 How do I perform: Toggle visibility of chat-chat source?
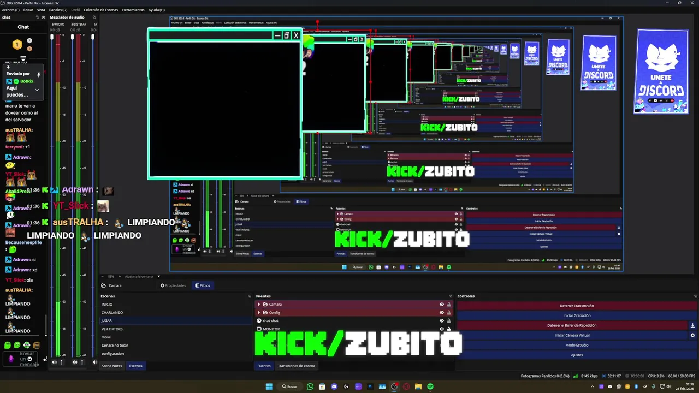tap(442, 321)
